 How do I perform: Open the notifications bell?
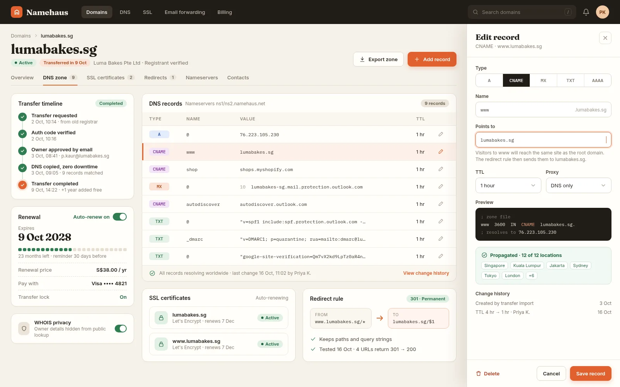586,12
